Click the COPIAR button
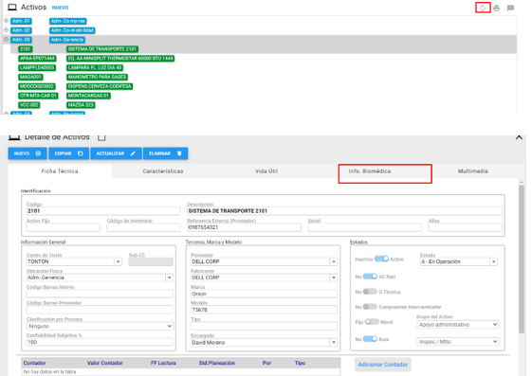The height and width of the screenshot is (376, 532). click(x=69, y=153)
